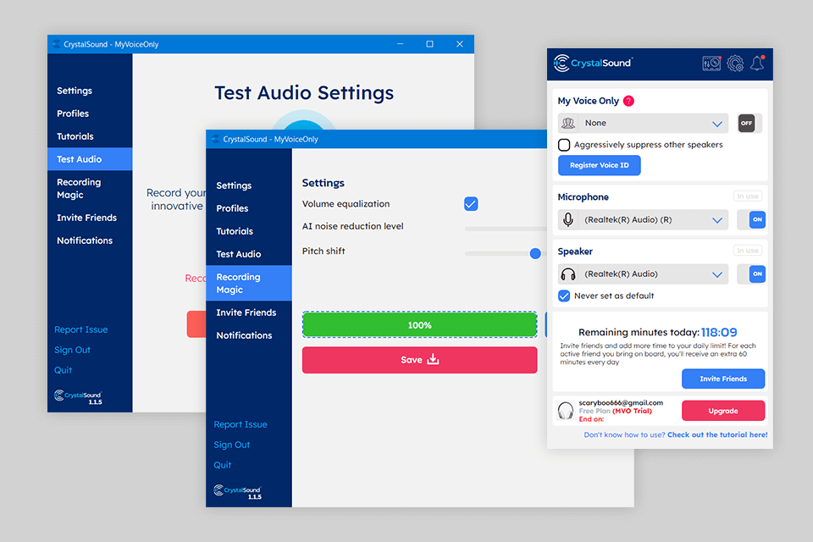Select Test Audio in the back window sidebar
Viewport: 813px width, 542px height.
[90, 159]
